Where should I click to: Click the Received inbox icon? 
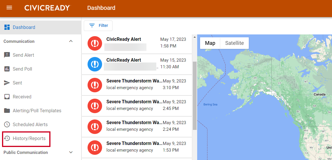[7, 97]
